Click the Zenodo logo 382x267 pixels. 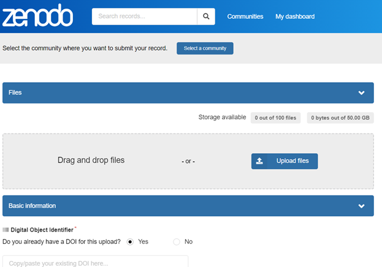(37, 17)
